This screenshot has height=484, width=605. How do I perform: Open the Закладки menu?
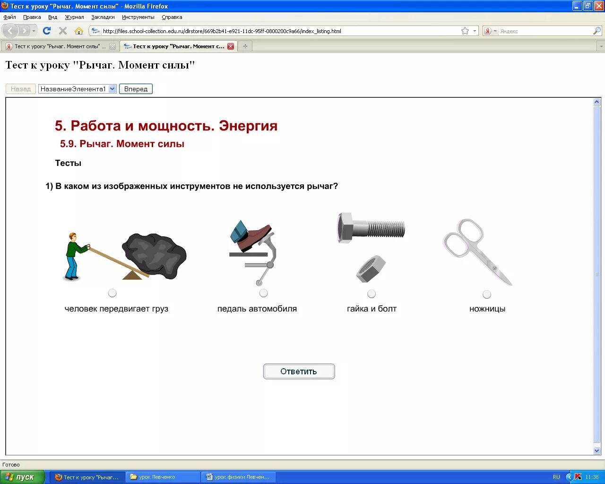[x=103, y=17]
